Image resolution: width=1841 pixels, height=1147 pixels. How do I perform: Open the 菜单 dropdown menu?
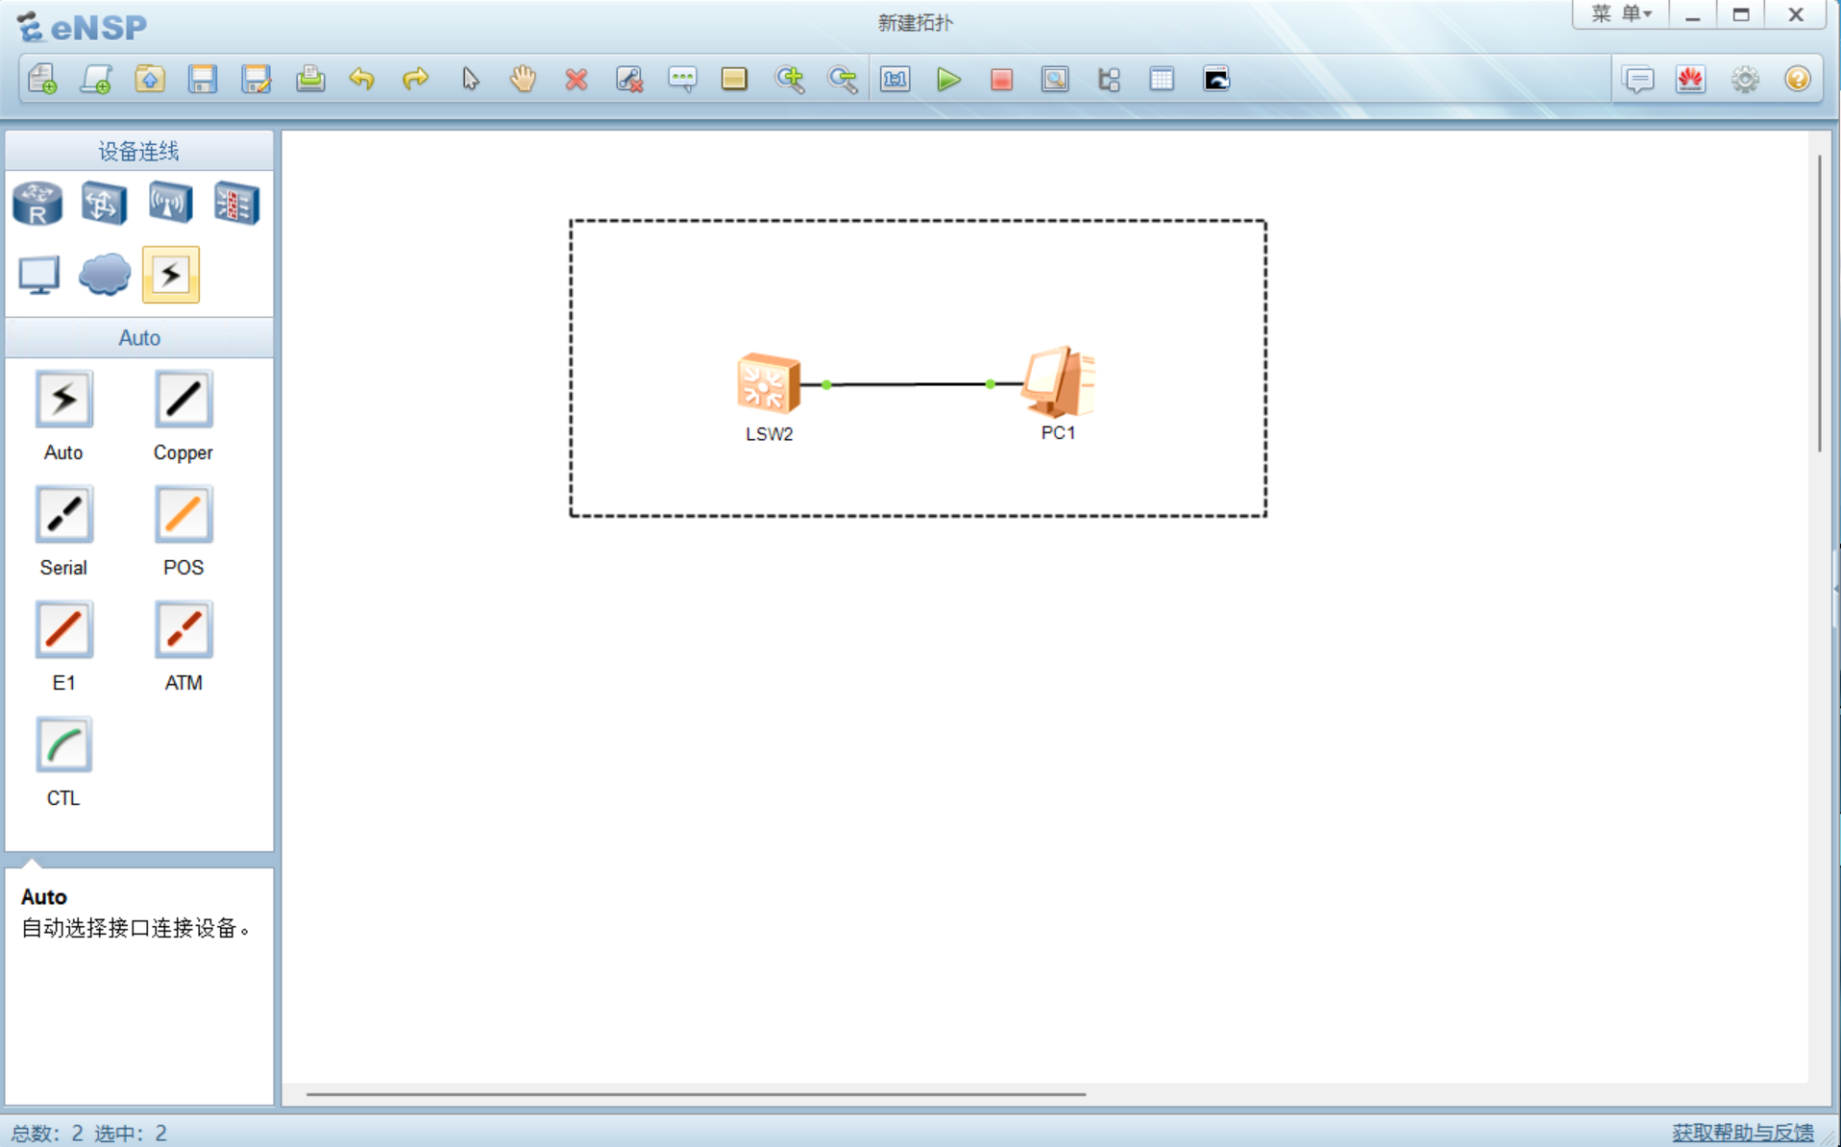pyautogui.click(x=1621, y=14)
